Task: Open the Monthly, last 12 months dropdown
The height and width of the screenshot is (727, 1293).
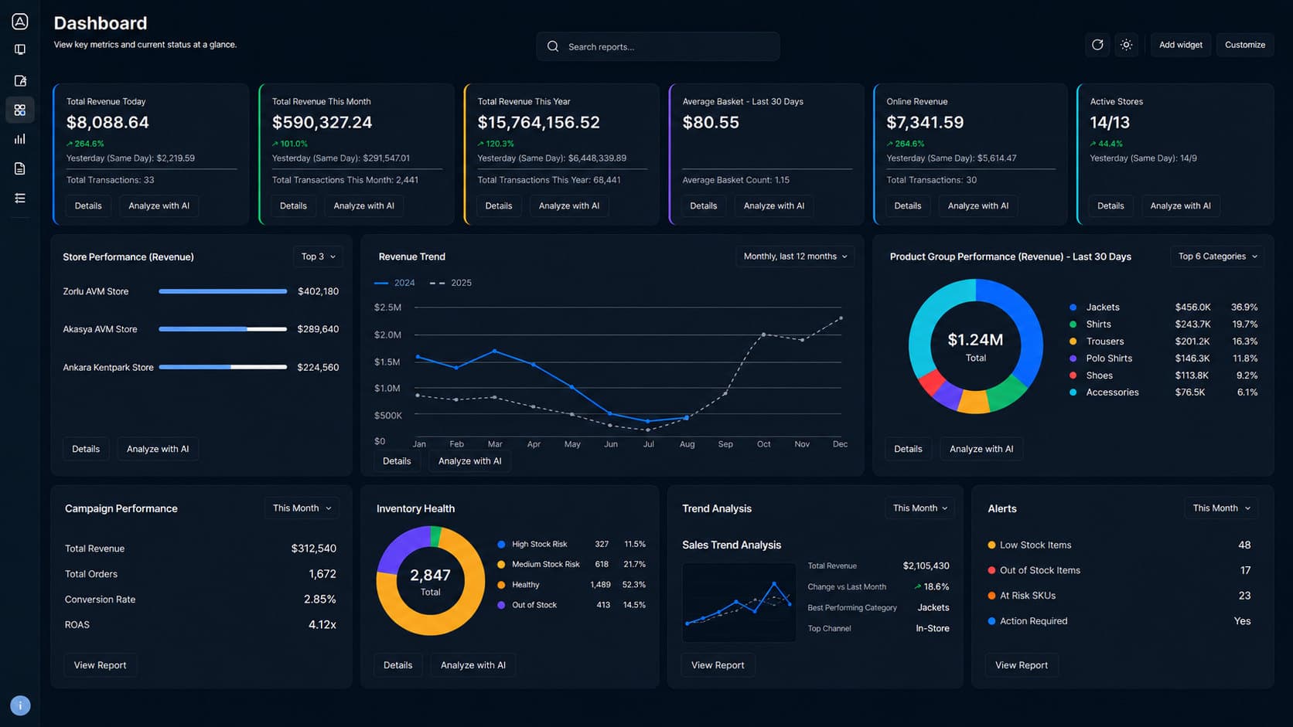Action: click(795, 256)
